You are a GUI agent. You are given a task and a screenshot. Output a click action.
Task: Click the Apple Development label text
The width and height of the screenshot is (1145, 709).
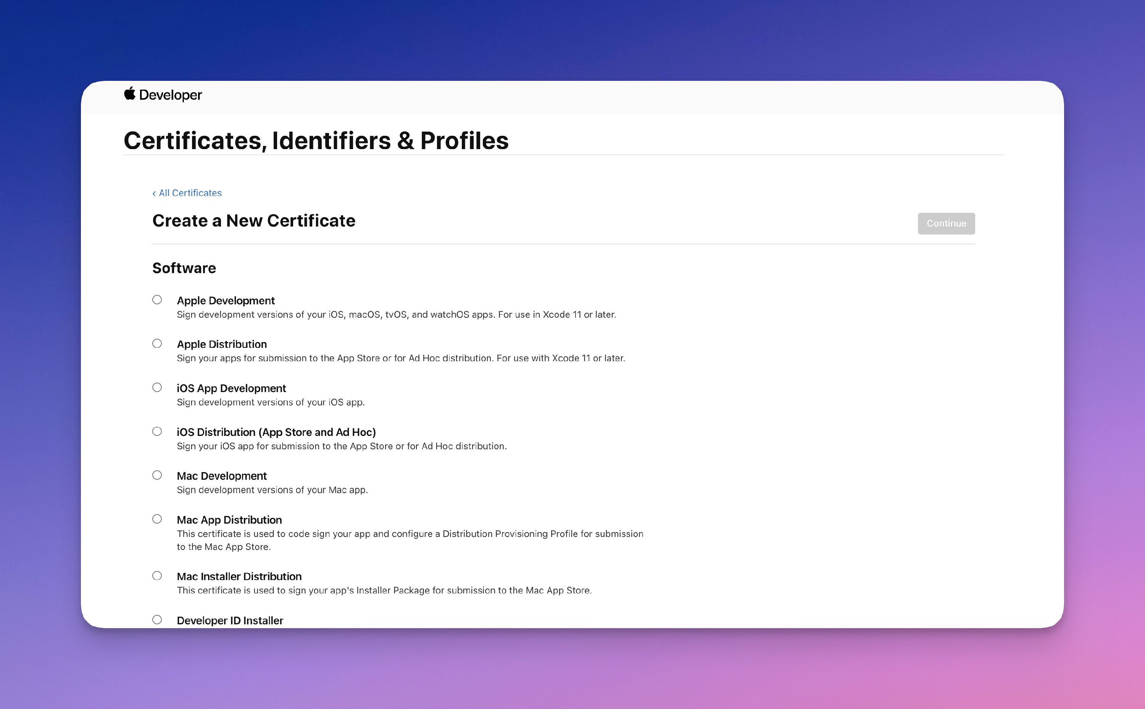pos(226,301)
